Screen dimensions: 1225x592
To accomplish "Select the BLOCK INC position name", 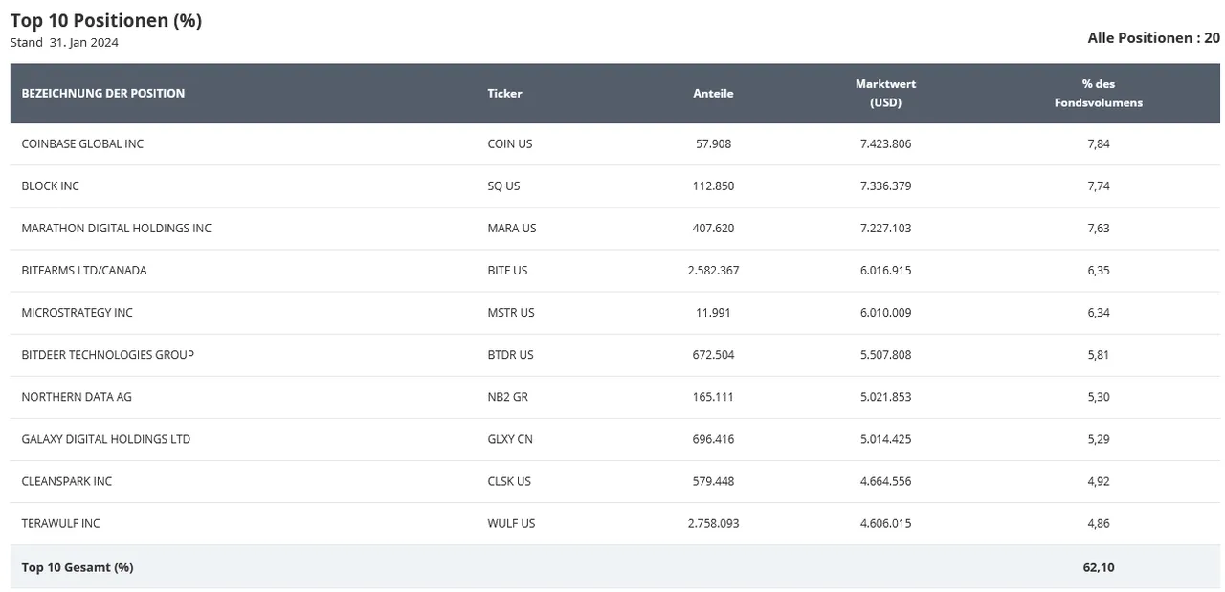I will (50, 186).
